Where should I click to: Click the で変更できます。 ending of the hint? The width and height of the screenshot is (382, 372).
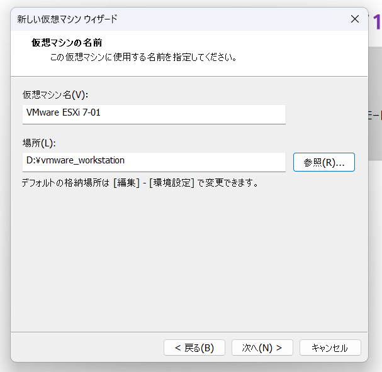[227, 183]
